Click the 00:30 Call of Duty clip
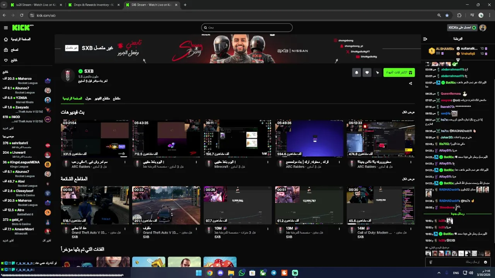Image resolution: width=495 pixels, height=278 pixels. click(381, 205)
